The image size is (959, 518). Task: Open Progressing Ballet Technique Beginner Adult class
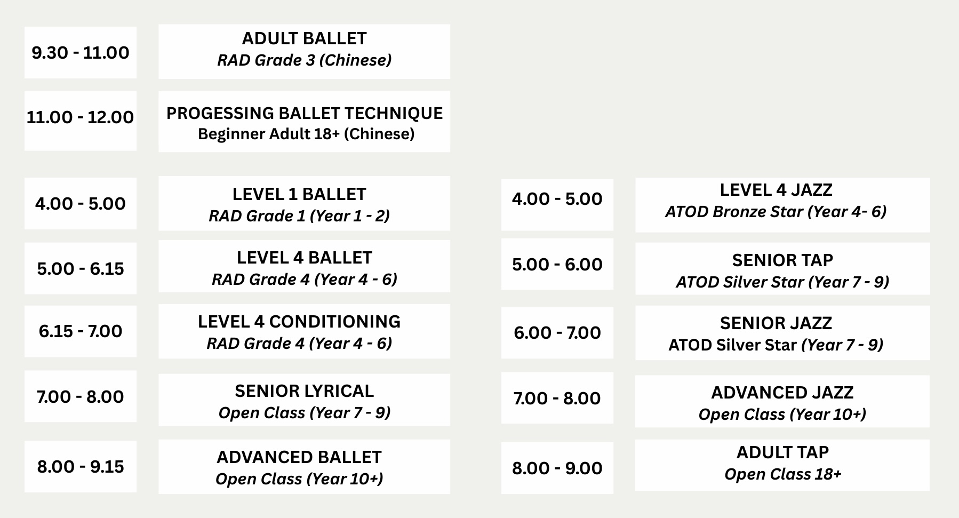pos(304,122)
